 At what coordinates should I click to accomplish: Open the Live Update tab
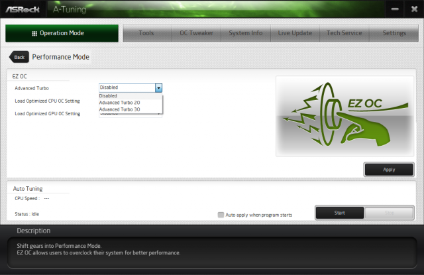tap(295, 33)
